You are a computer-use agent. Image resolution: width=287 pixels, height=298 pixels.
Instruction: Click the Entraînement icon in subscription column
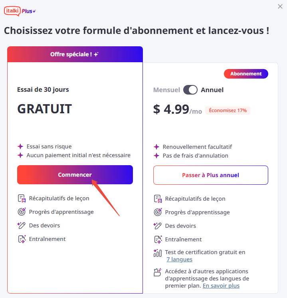click(x=158, y=239)
